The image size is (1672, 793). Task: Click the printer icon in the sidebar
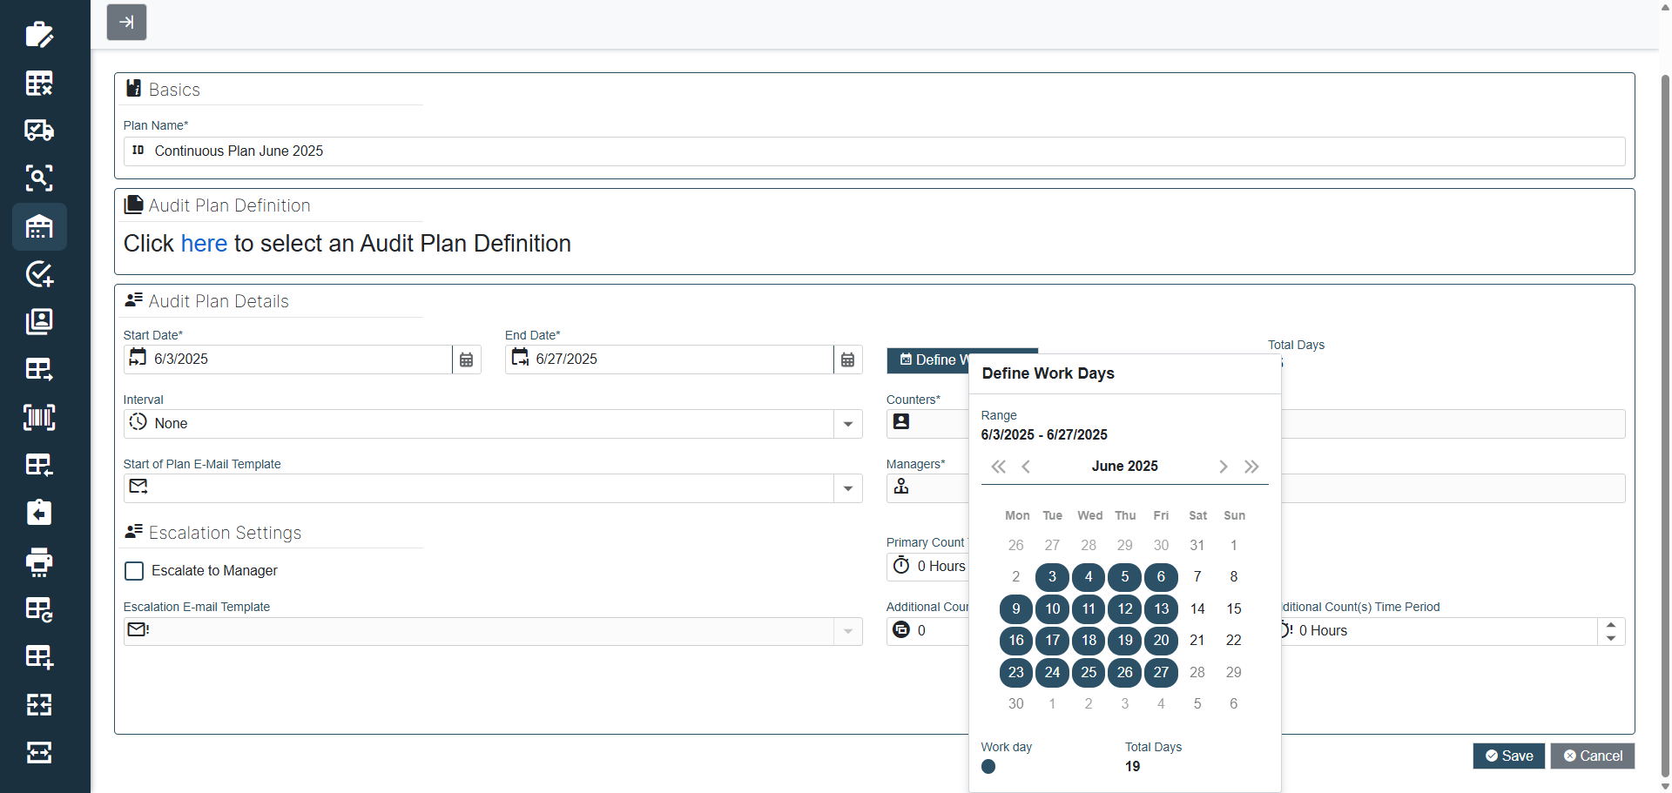(39, 561)
